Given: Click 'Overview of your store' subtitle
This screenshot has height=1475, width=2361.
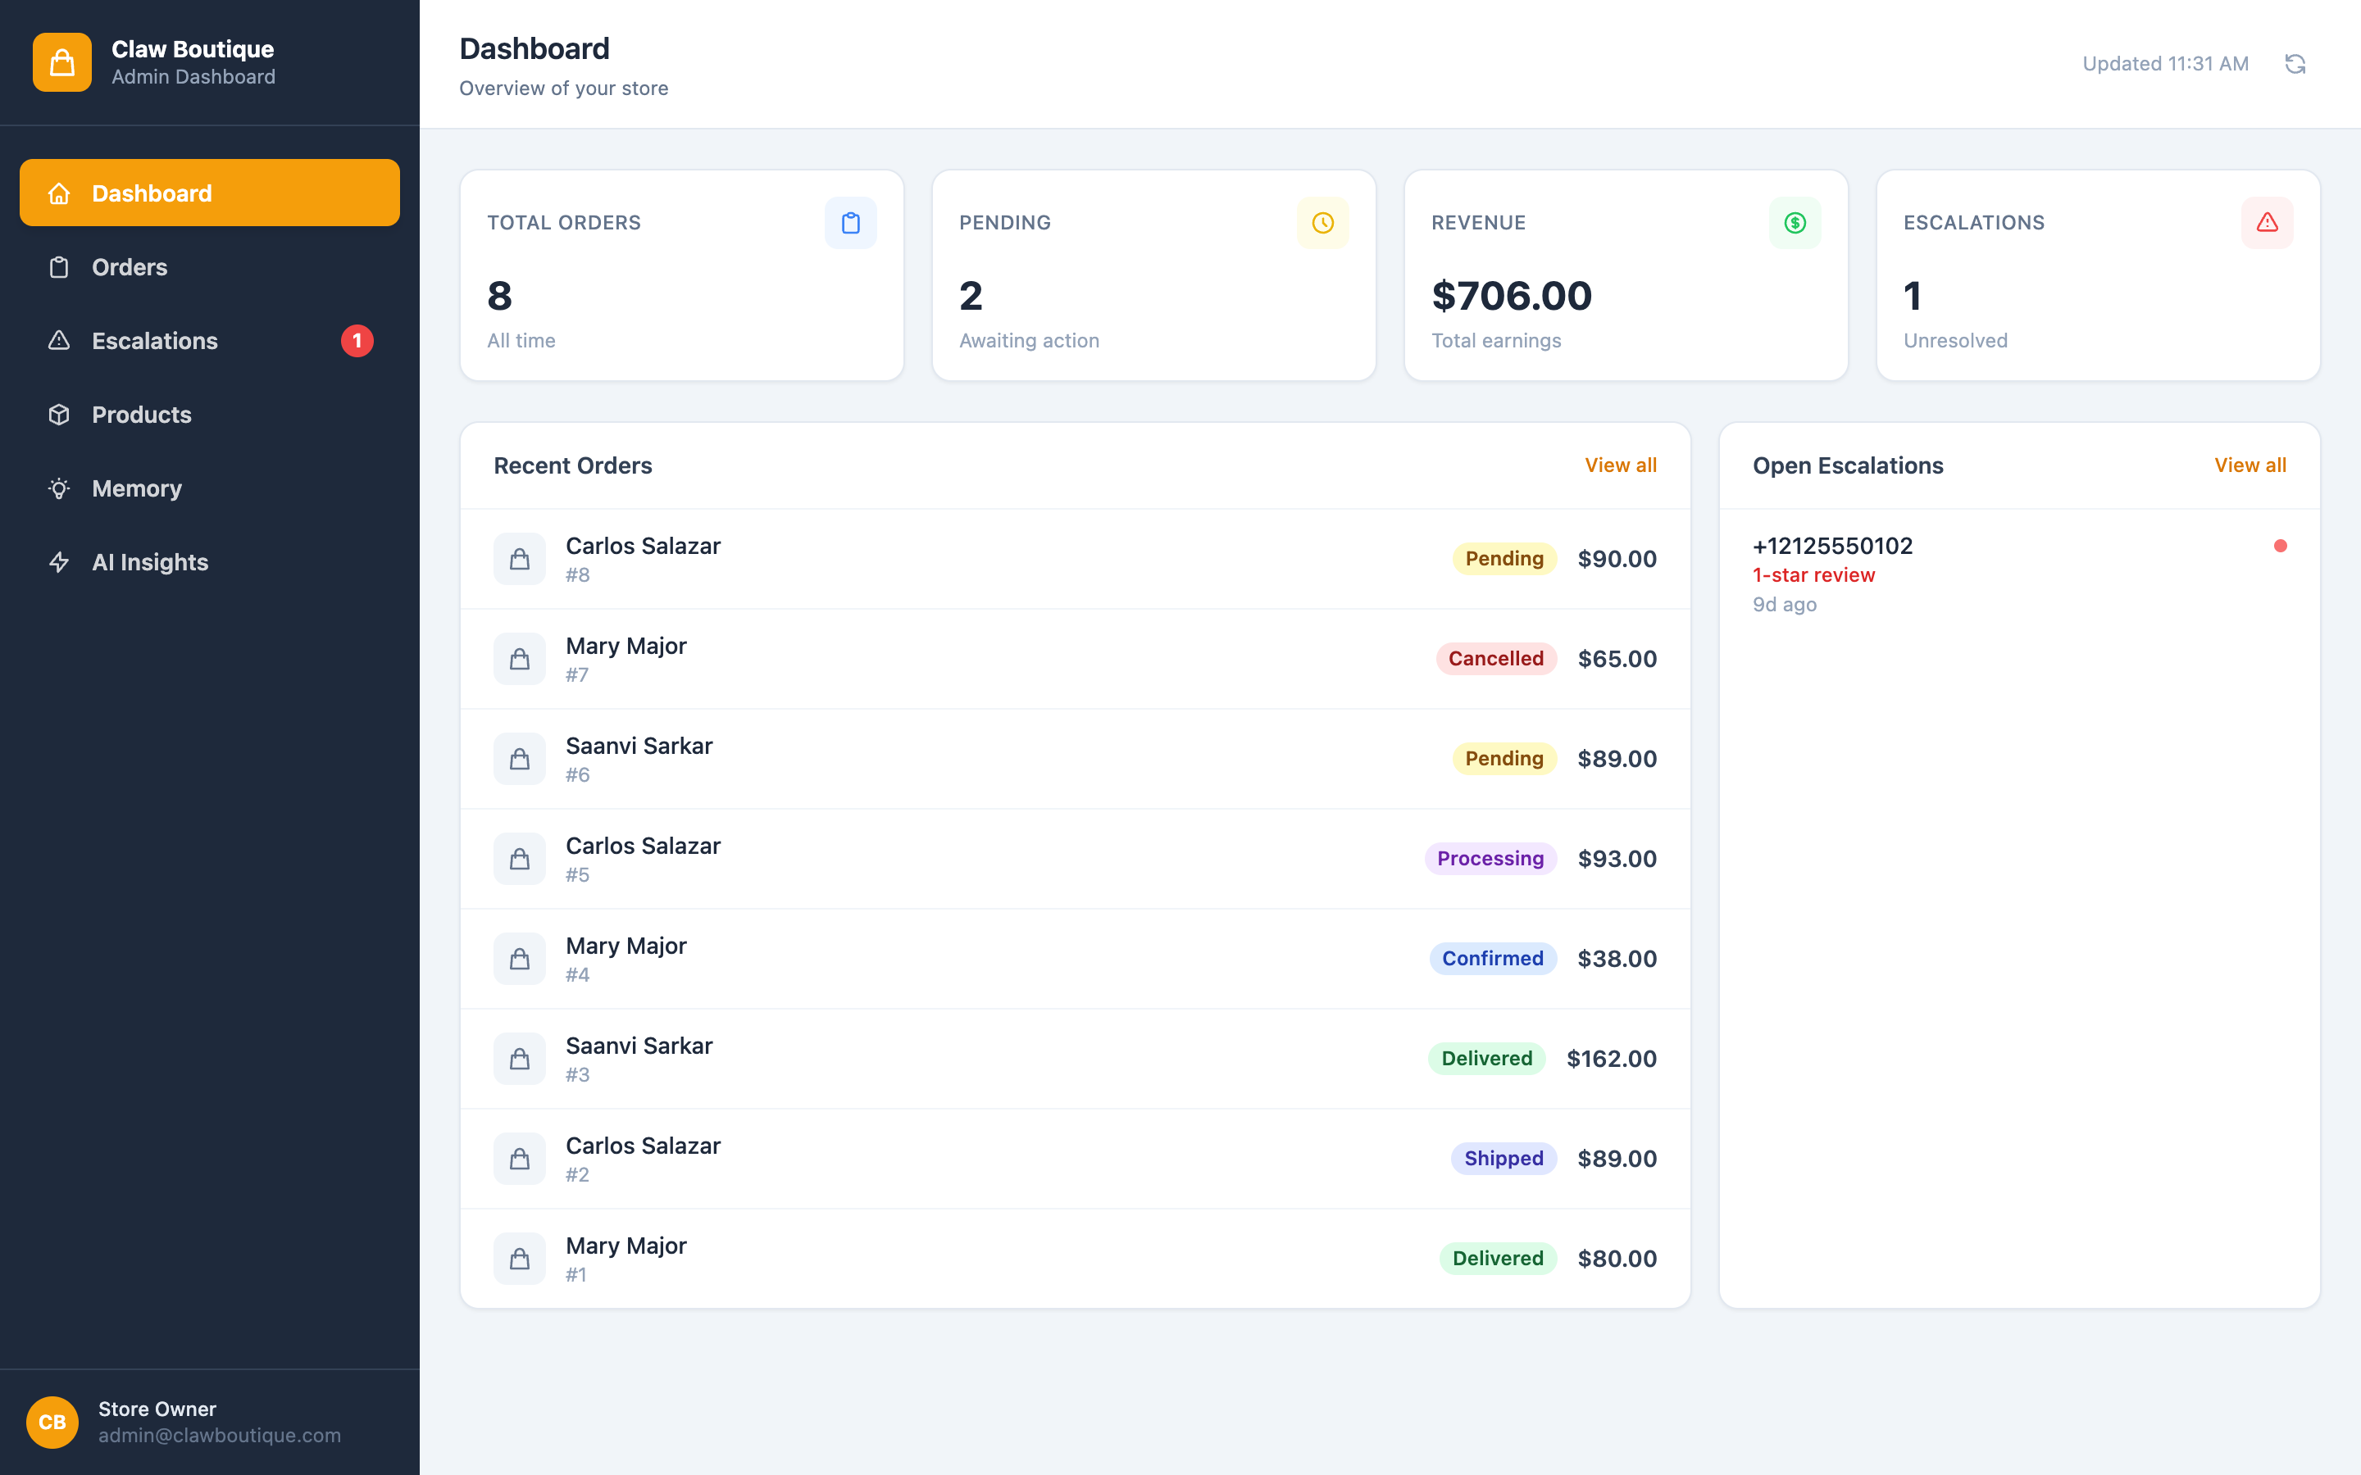Looking at the screenshot, I should pyautogui.click(x=564, y=88).
